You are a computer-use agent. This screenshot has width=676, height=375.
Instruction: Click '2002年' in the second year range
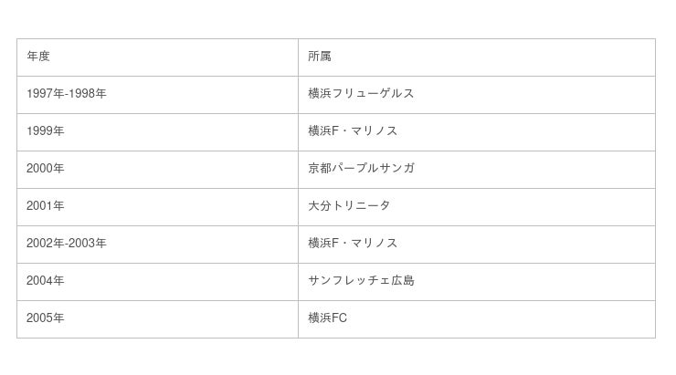tap(45, 244)
